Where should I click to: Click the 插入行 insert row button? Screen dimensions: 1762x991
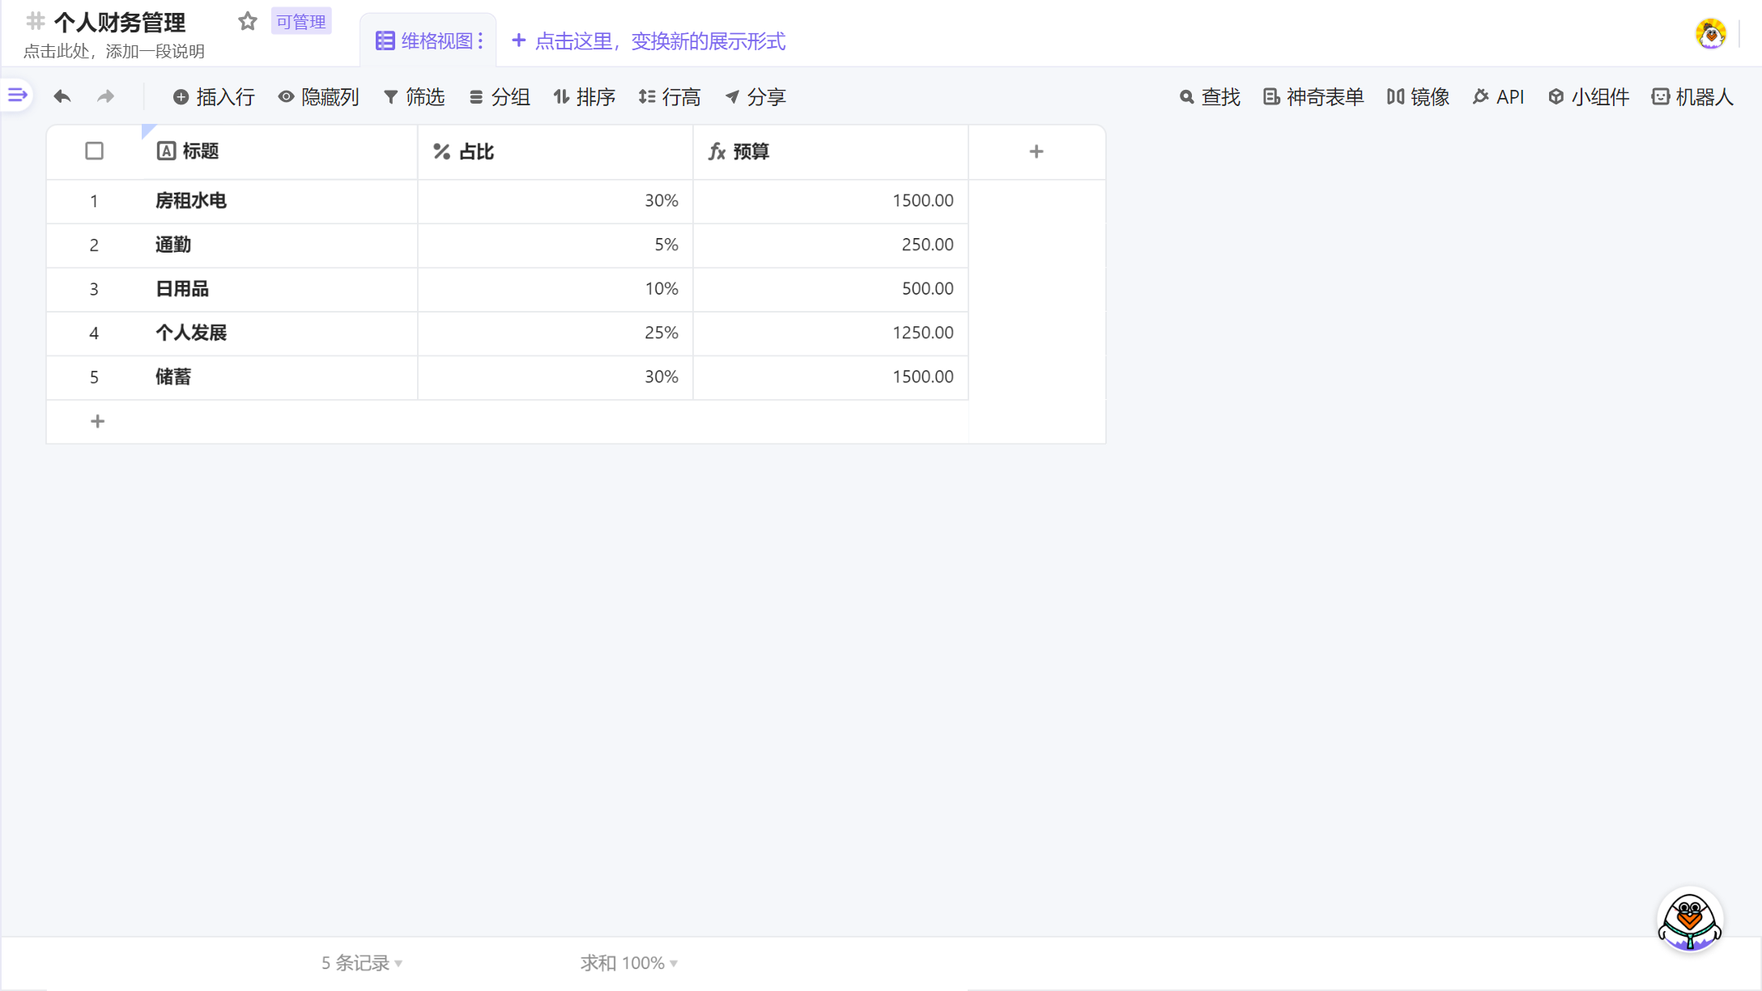click(213, 96)
